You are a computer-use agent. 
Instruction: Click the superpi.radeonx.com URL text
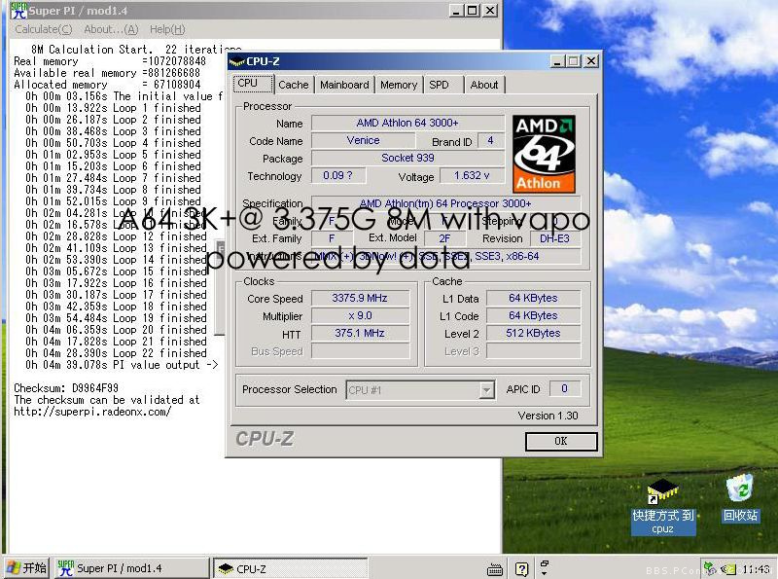point(92,412)
